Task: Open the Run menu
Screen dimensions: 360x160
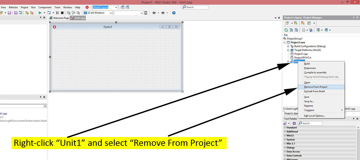Action: (33, 7)
